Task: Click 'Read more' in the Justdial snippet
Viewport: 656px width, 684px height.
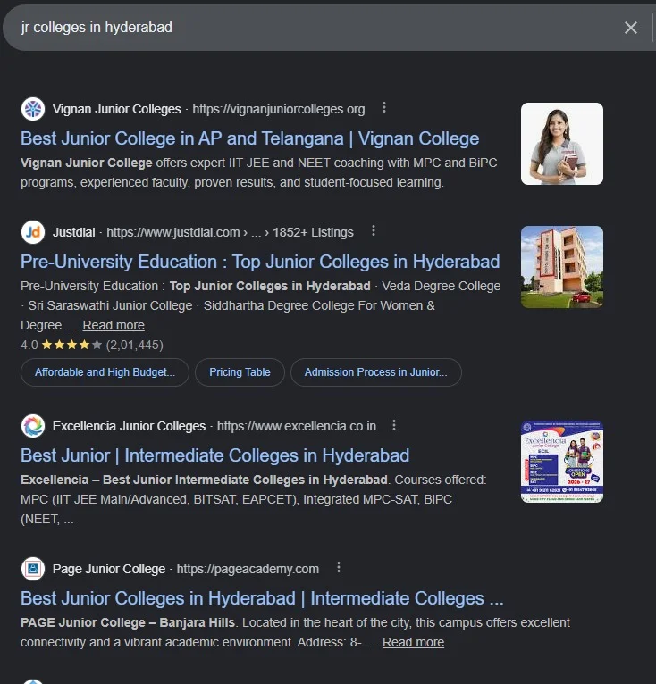Action: click(114, 325)
